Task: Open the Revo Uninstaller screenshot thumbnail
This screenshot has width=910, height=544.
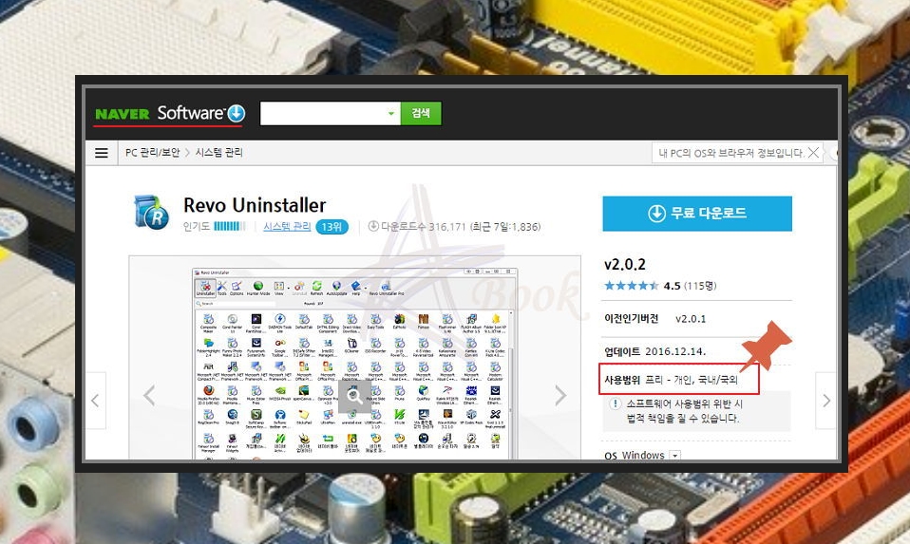Action: pos(354,364)
